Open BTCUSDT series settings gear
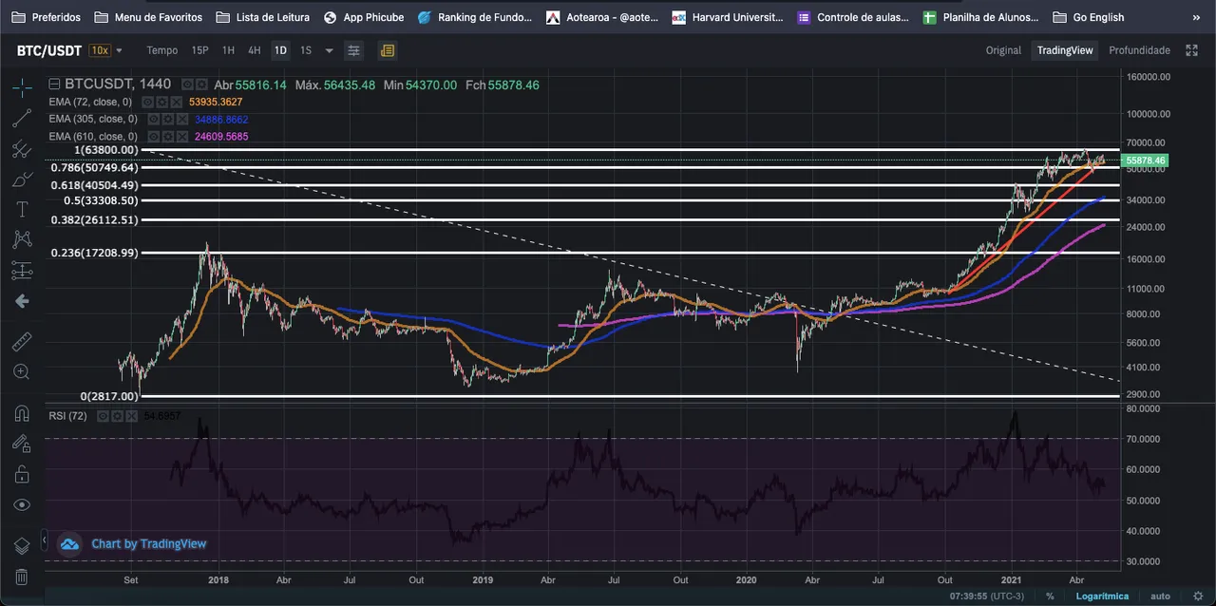The image size is (1216, 606). pyautogui.click(x=201, y=85)
